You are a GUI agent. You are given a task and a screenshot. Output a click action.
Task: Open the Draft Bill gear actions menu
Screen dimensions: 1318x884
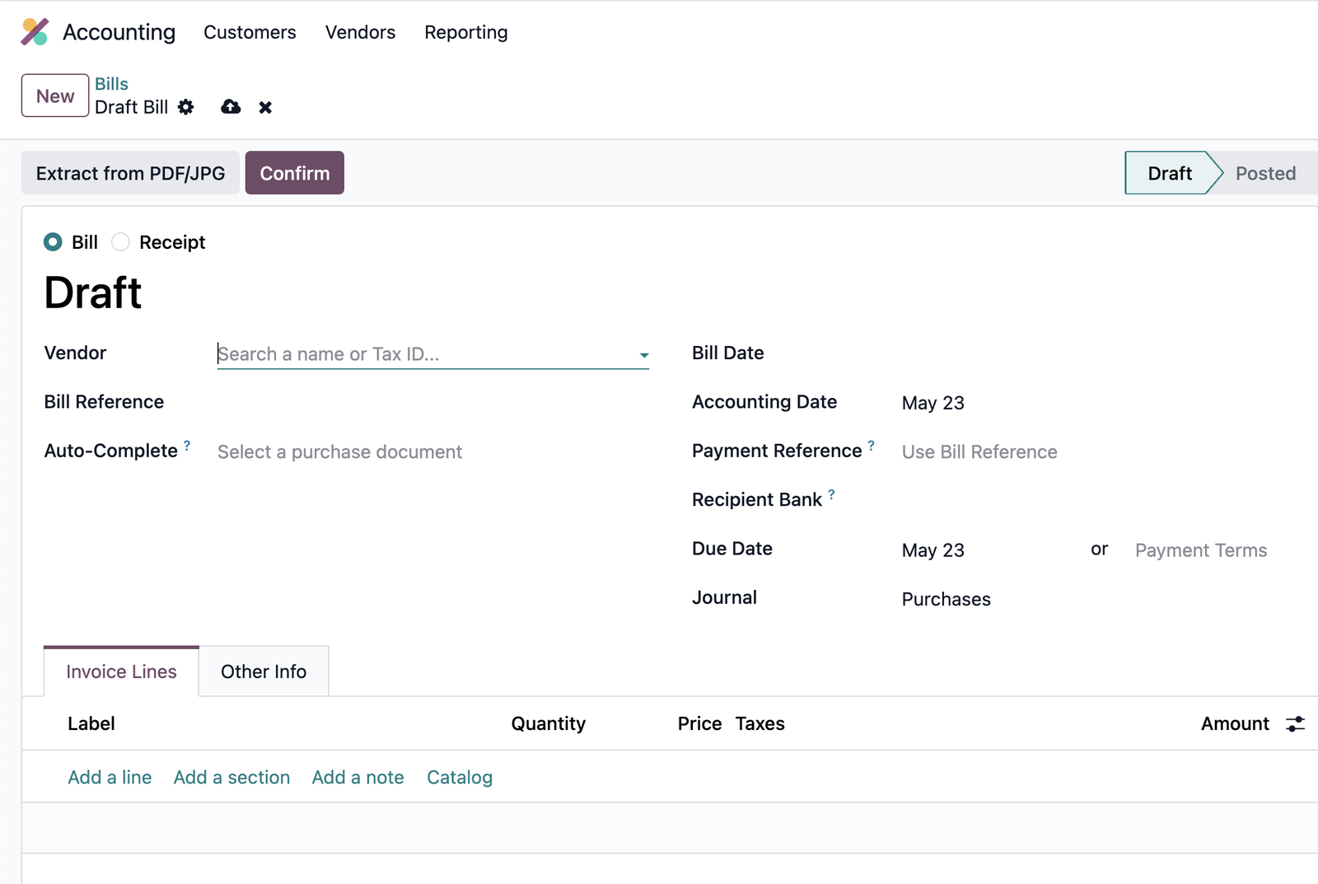(x=186, y=107)
